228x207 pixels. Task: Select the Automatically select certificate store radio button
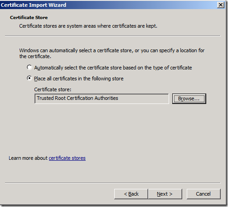coord(29,67)
